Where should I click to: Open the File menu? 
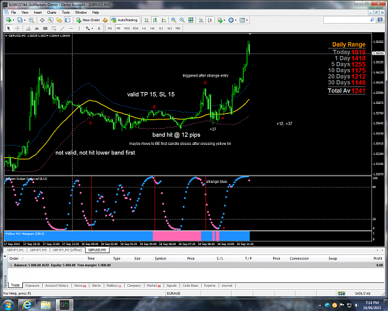tap(14, 12)
